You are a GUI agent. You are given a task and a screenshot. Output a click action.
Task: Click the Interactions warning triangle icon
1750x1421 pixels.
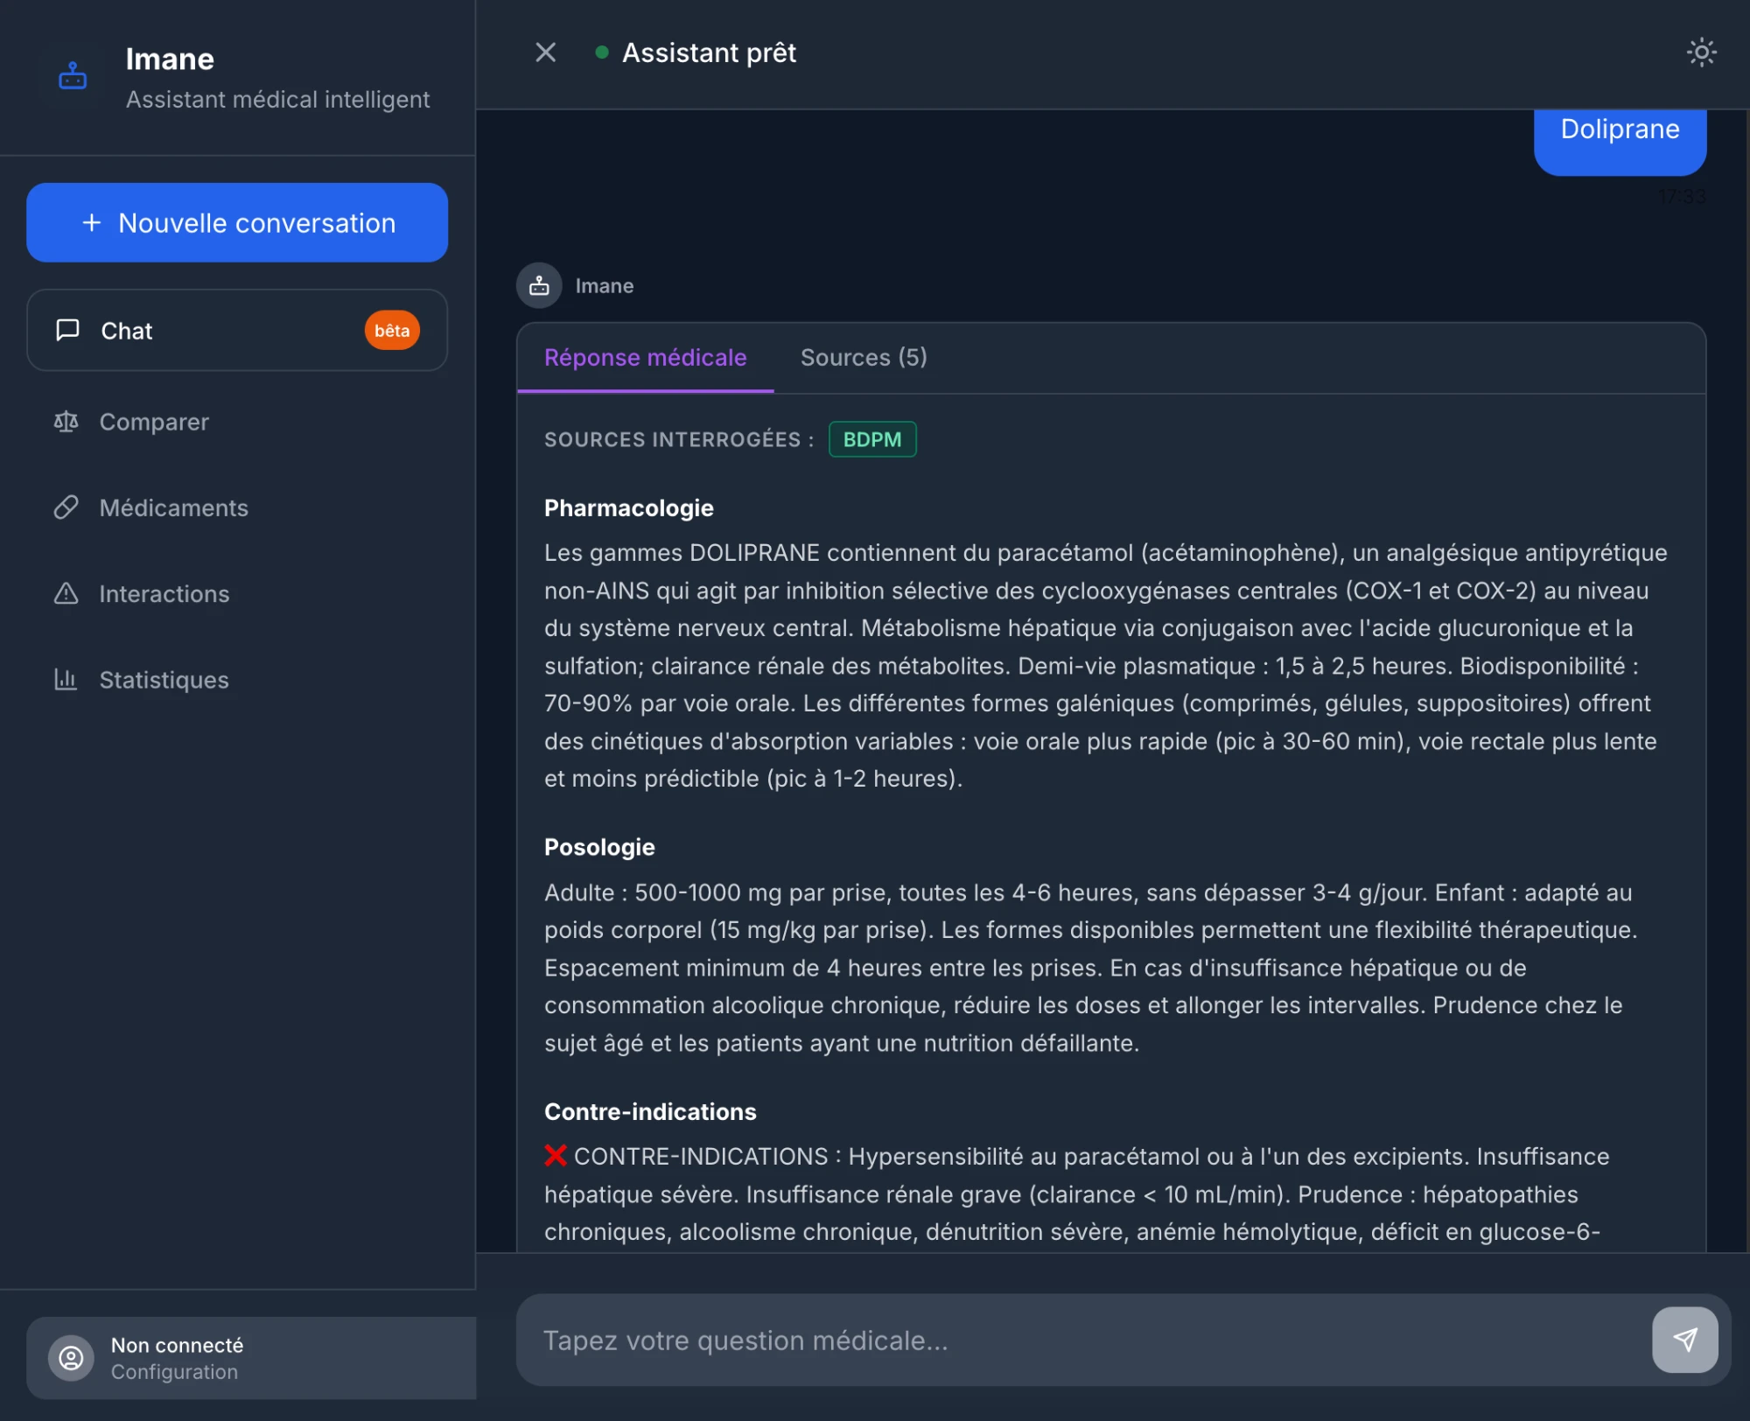[x=66, y=593]
